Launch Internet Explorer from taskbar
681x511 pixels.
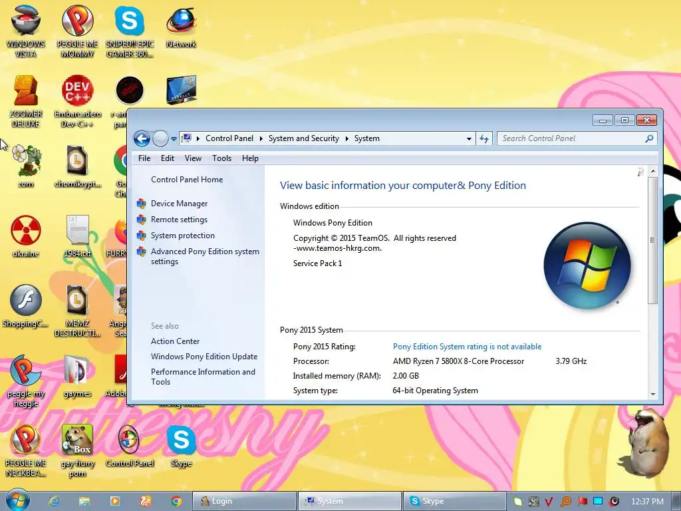tap(53, 501)
